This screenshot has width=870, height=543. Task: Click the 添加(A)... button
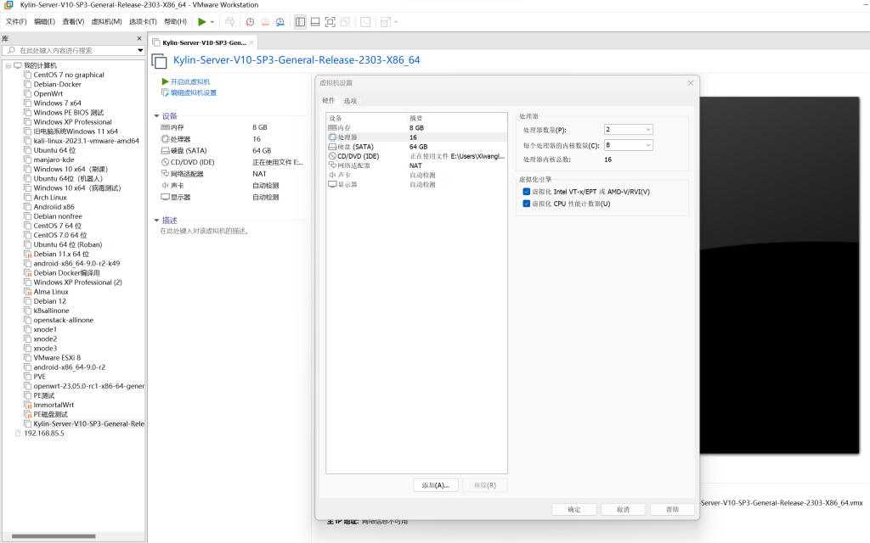click(x=436, y=485)
